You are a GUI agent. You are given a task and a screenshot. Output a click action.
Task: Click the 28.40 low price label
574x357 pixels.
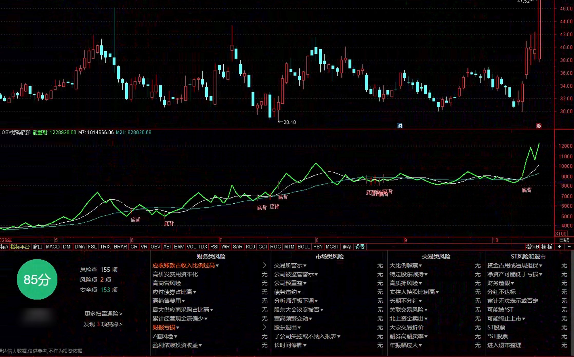290,122
